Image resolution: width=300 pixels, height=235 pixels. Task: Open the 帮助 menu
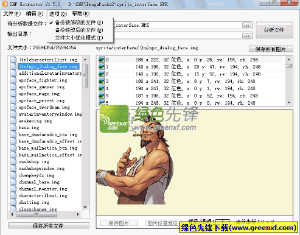click(80, 13)
